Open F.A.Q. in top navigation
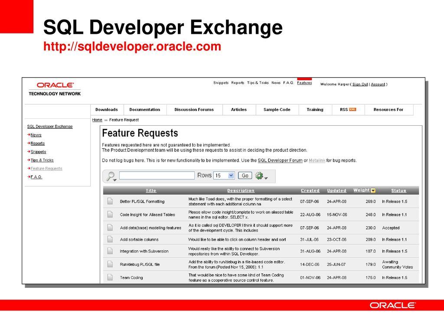444x333 pixels. (x=288, y=83)
